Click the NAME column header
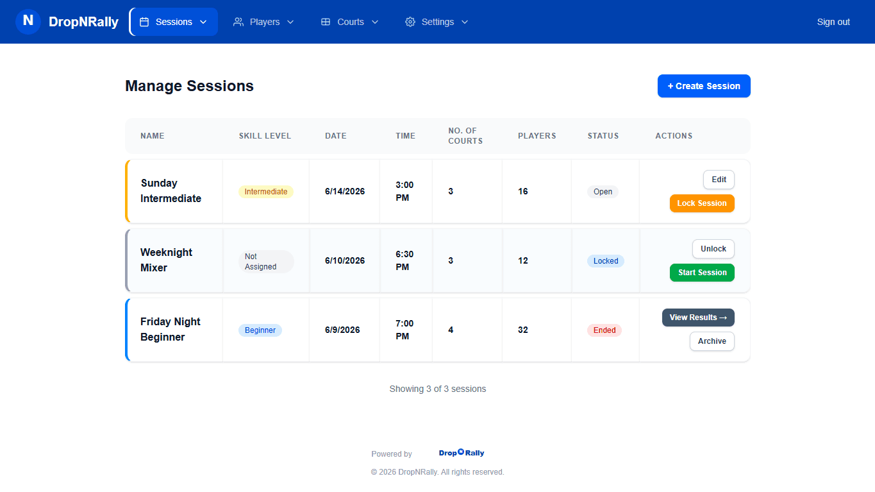This screenshot has width=875, height=492. pyautogui.click(x=153, y=136)
